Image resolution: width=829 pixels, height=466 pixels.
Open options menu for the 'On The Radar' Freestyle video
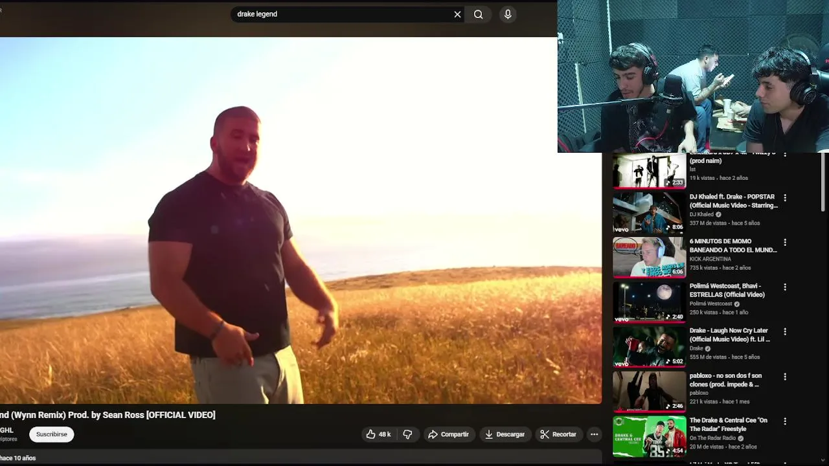coord(785,421)
